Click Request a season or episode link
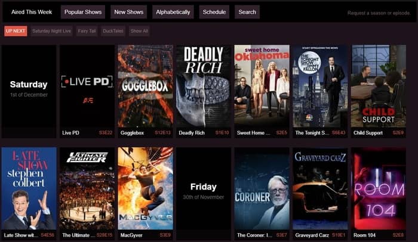Screen dimensions: 418x242 point(379,13)
